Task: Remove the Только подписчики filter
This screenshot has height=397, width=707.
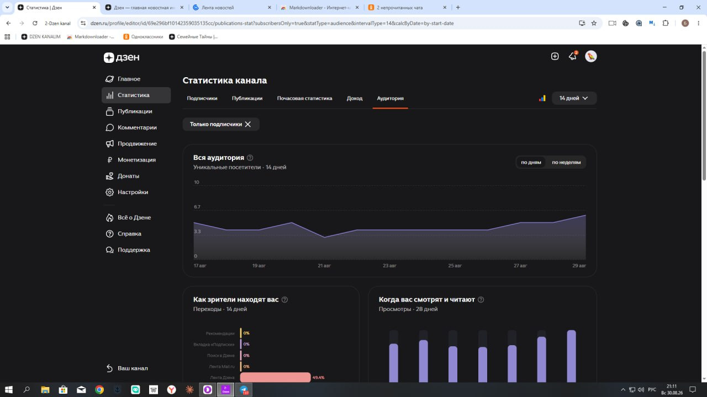Action: (248, 124)
